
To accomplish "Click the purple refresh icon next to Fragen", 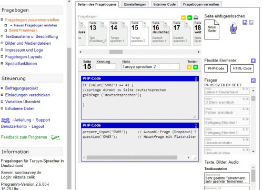I will pos(253,81).
